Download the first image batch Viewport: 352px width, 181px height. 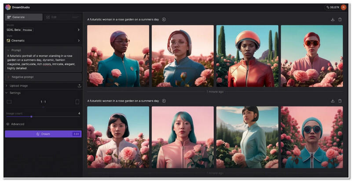click(333, 19)
